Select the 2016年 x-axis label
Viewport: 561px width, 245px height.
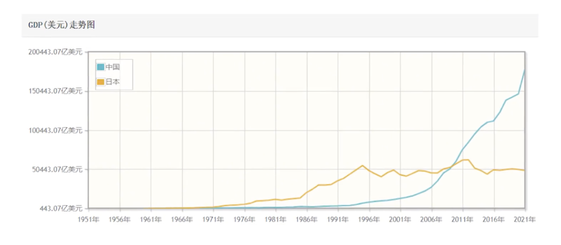494,220
